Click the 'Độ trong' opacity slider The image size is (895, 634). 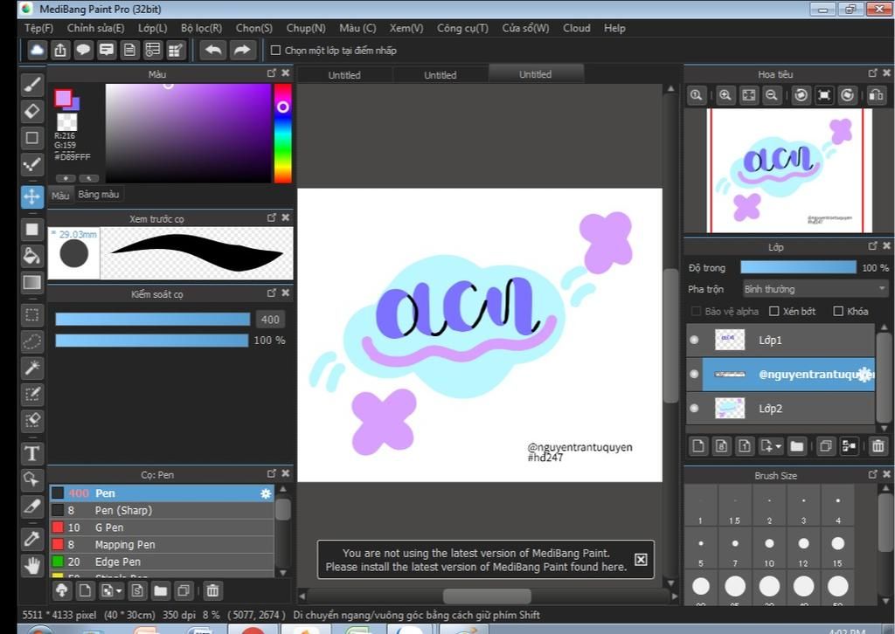[798, 267]
